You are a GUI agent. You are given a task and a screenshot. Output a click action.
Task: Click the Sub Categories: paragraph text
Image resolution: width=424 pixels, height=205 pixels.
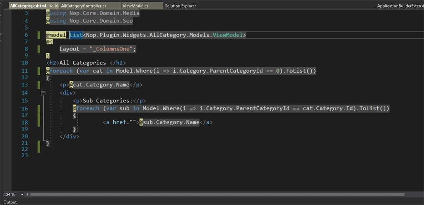(107, 101)
